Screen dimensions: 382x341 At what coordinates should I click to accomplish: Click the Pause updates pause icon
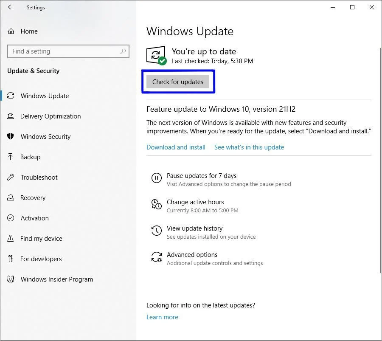156,178
